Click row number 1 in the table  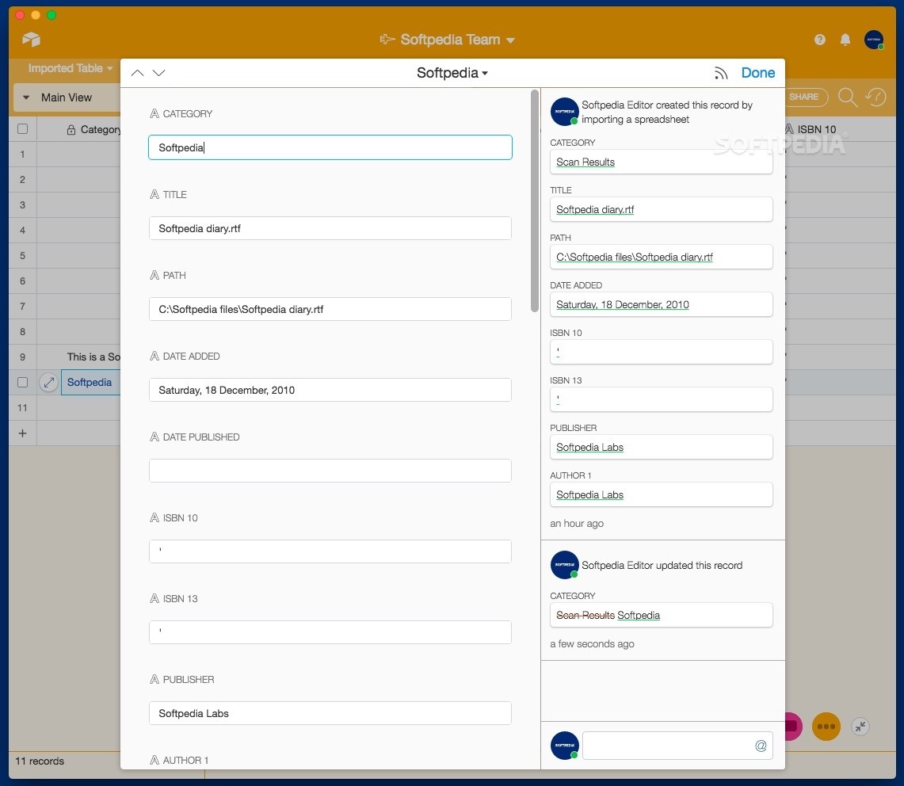pyautogui.click(x=22, y=155)
